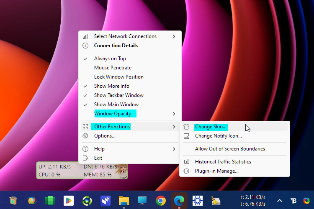Click the CPU: 0 % widget text
This screenshot has height=209, width=314.
[49, 175]
